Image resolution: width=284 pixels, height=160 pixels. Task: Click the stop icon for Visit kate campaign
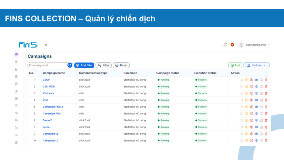(252, 93)
